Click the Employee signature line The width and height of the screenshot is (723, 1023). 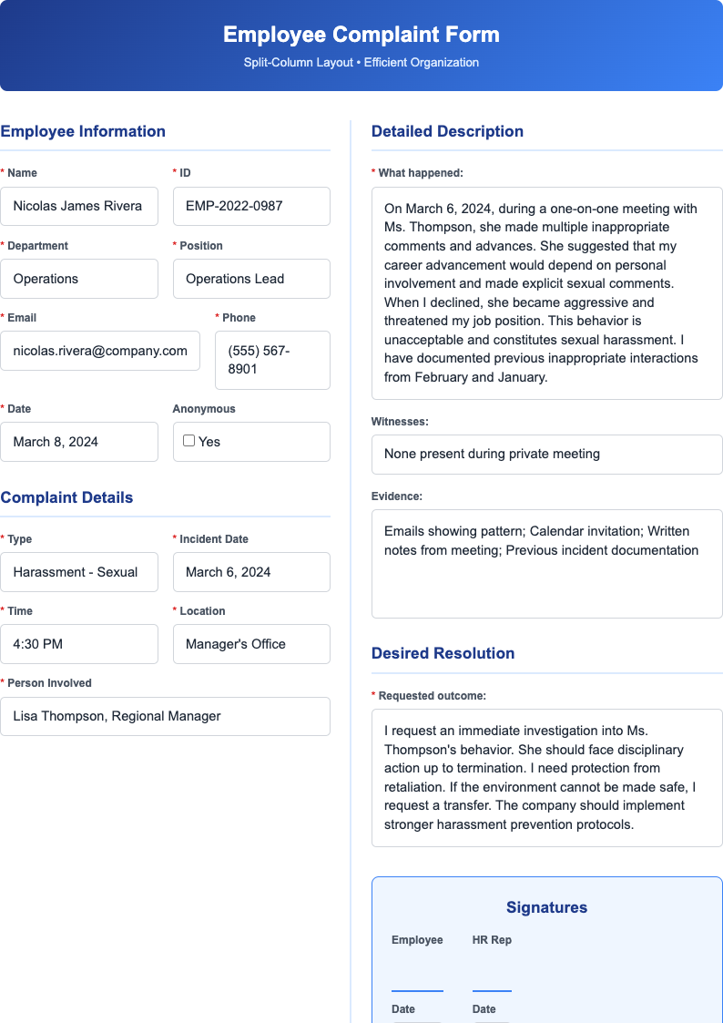(416, 990)
